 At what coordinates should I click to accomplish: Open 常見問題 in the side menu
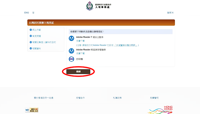point(37,36)
